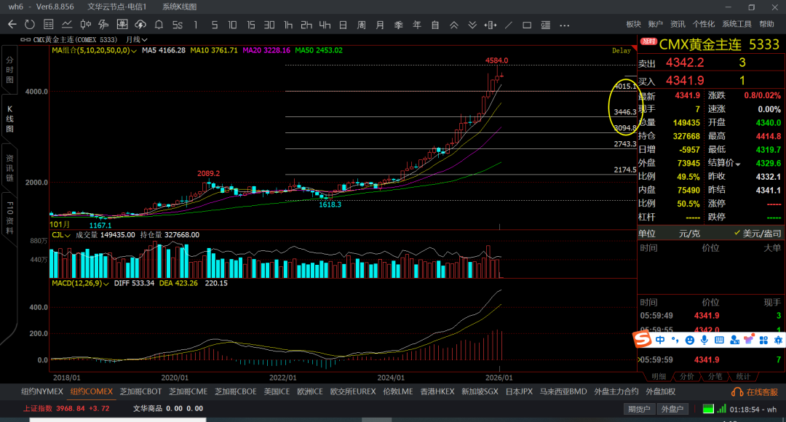This screenshot has height=422, width=786.
Task: Switch to monthly period 月
Action: [380, 25]
